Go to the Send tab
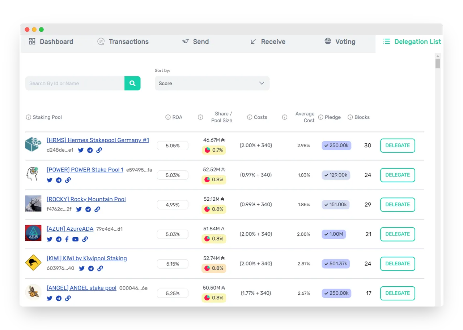The image size is (463, 330). (x=195, y=42)
